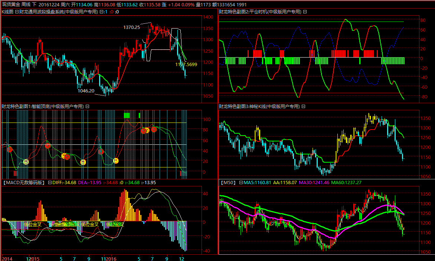Screen dimensions: 435x261
Task: Click the AA:1158.07 value
Action: tap(285, 183)
